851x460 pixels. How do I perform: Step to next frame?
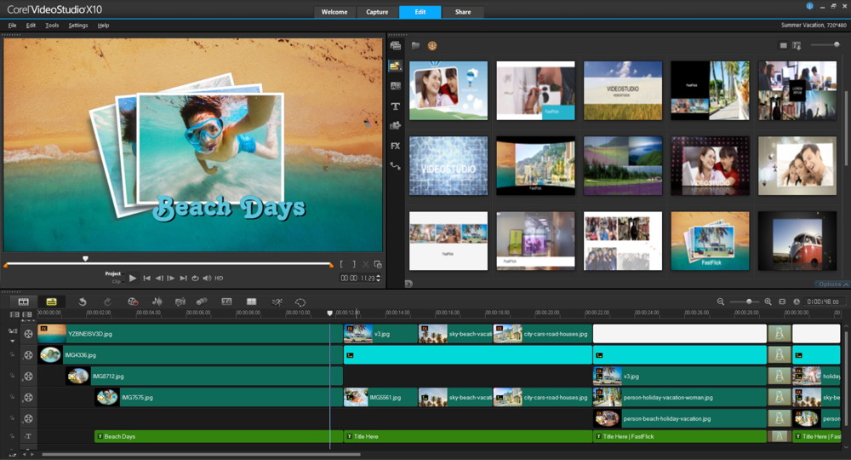click(171, 278)
